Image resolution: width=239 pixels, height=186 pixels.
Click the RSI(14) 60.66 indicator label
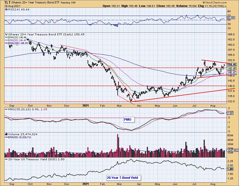pyautogui.click(x=19, y=10)
